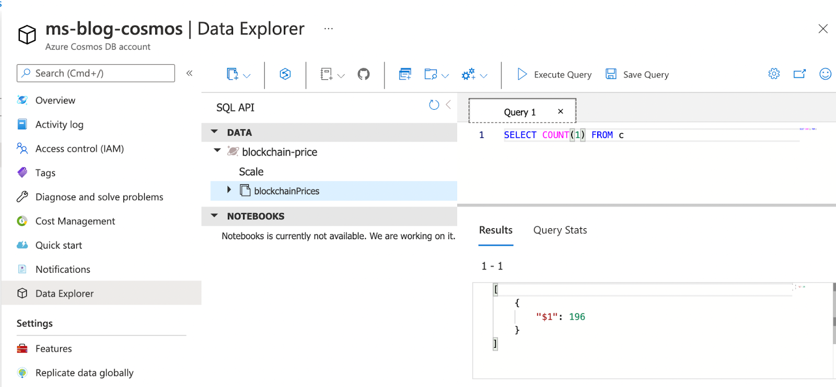This screenshot has width=836, height=387.
Task: Collapse the SQL API tree pane
Action: pyautogui.click(x=448, y=105)
